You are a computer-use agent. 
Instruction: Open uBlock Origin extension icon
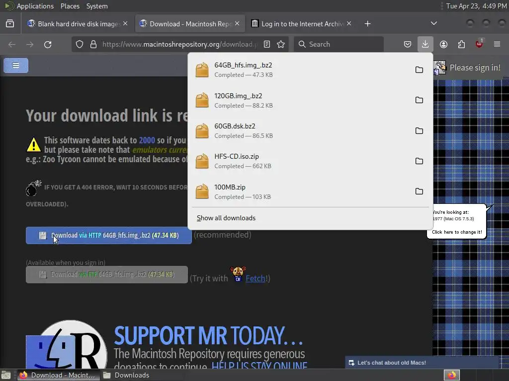pos(479,44)
